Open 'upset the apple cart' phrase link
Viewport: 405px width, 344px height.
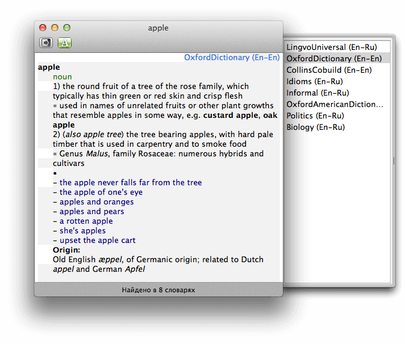point(97,240)
